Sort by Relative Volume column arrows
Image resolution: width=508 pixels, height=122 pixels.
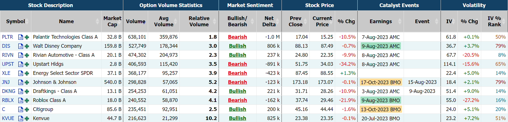215,21
